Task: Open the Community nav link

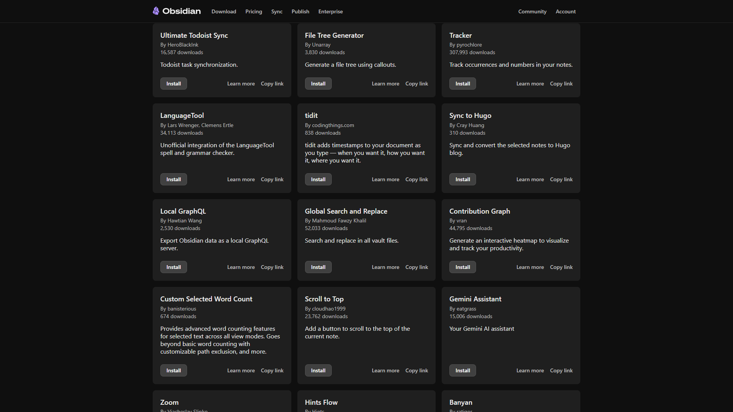Action: 532,11
